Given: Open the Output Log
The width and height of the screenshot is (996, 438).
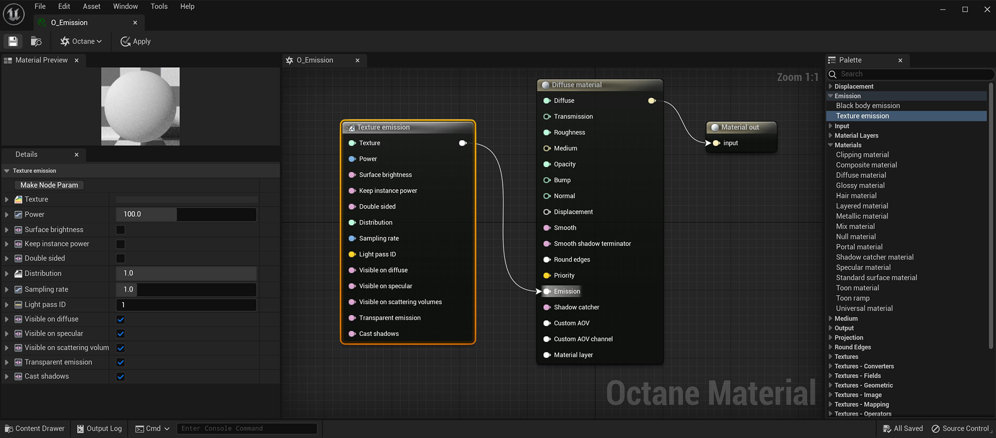Looking at the screenshot, I should (100, 429).
